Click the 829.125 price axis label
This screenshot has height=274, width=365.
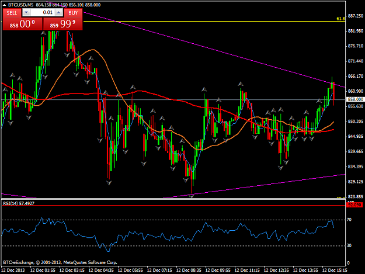click(356, 182)
